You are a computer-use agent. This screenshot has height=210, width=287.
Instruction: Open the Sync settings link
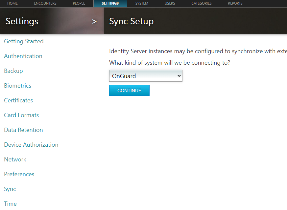click(10, 189)
